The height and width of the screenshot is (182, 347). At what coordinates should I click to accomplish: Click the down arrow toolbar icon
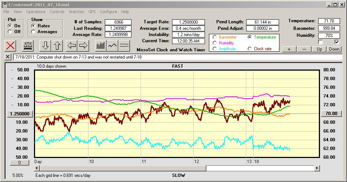(x=45, y=45)
